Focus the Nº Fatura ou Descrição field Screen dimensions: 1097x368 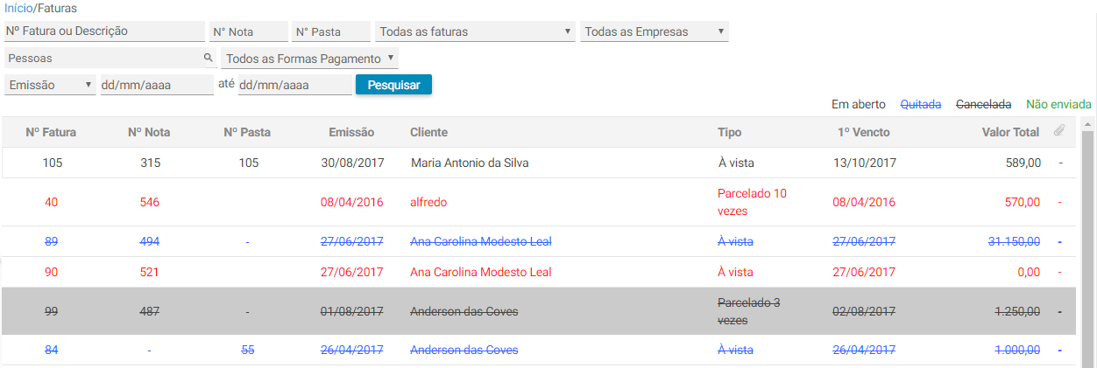tap(104, 31)
